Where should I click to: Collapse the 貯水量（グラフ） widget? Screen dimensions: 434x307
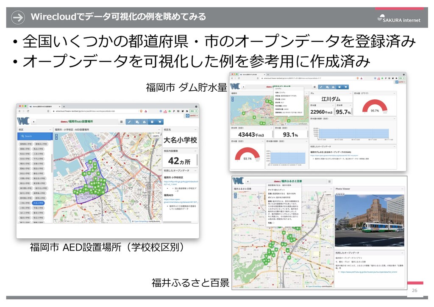pyautogui.click(x=394, y=93)
